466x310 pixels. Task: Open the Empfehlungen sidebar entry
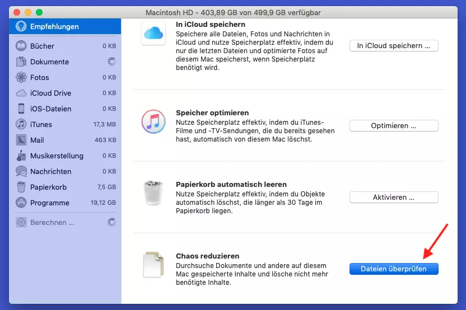point(65,26)
